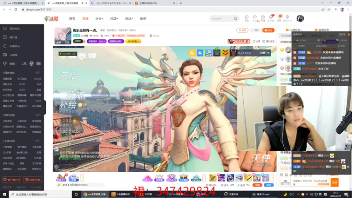Image resolution: width=352 pixels, height=198 pixels.
Task: Click the 守望先锋 link in sidebar
Action: (x=22, y=101)
